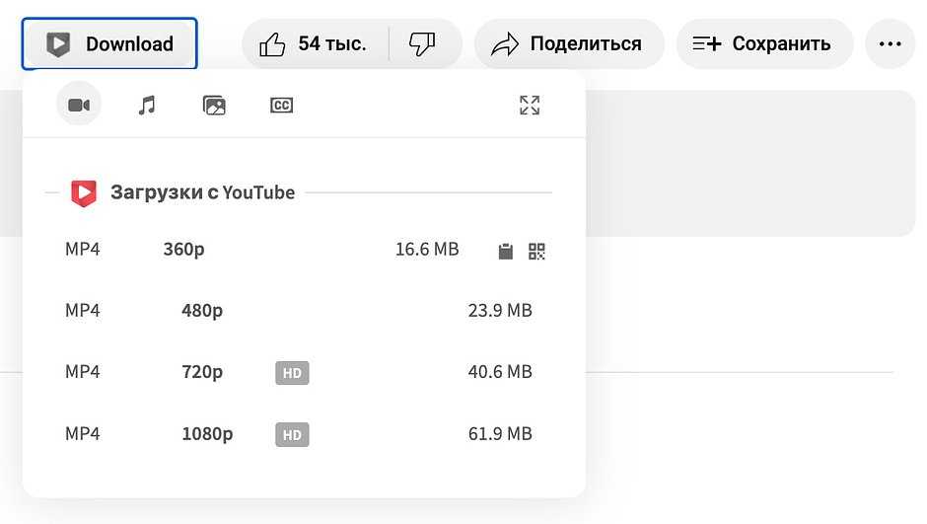Screen dimensions: 927x524
Task: Click the HD badge on 720p row
Action: click(x=292, y=372)
